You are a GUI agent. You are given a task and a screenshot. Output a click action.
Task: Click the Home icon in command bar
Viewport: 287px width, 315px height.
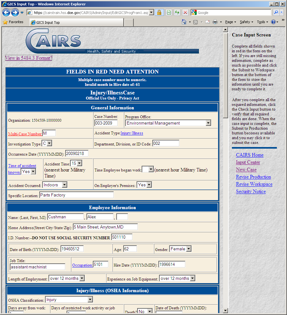pos(184,22)
